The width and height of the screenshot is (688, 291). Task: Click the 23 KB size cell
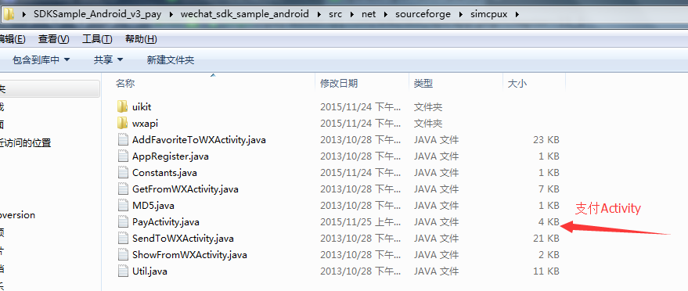click(546, 140)
